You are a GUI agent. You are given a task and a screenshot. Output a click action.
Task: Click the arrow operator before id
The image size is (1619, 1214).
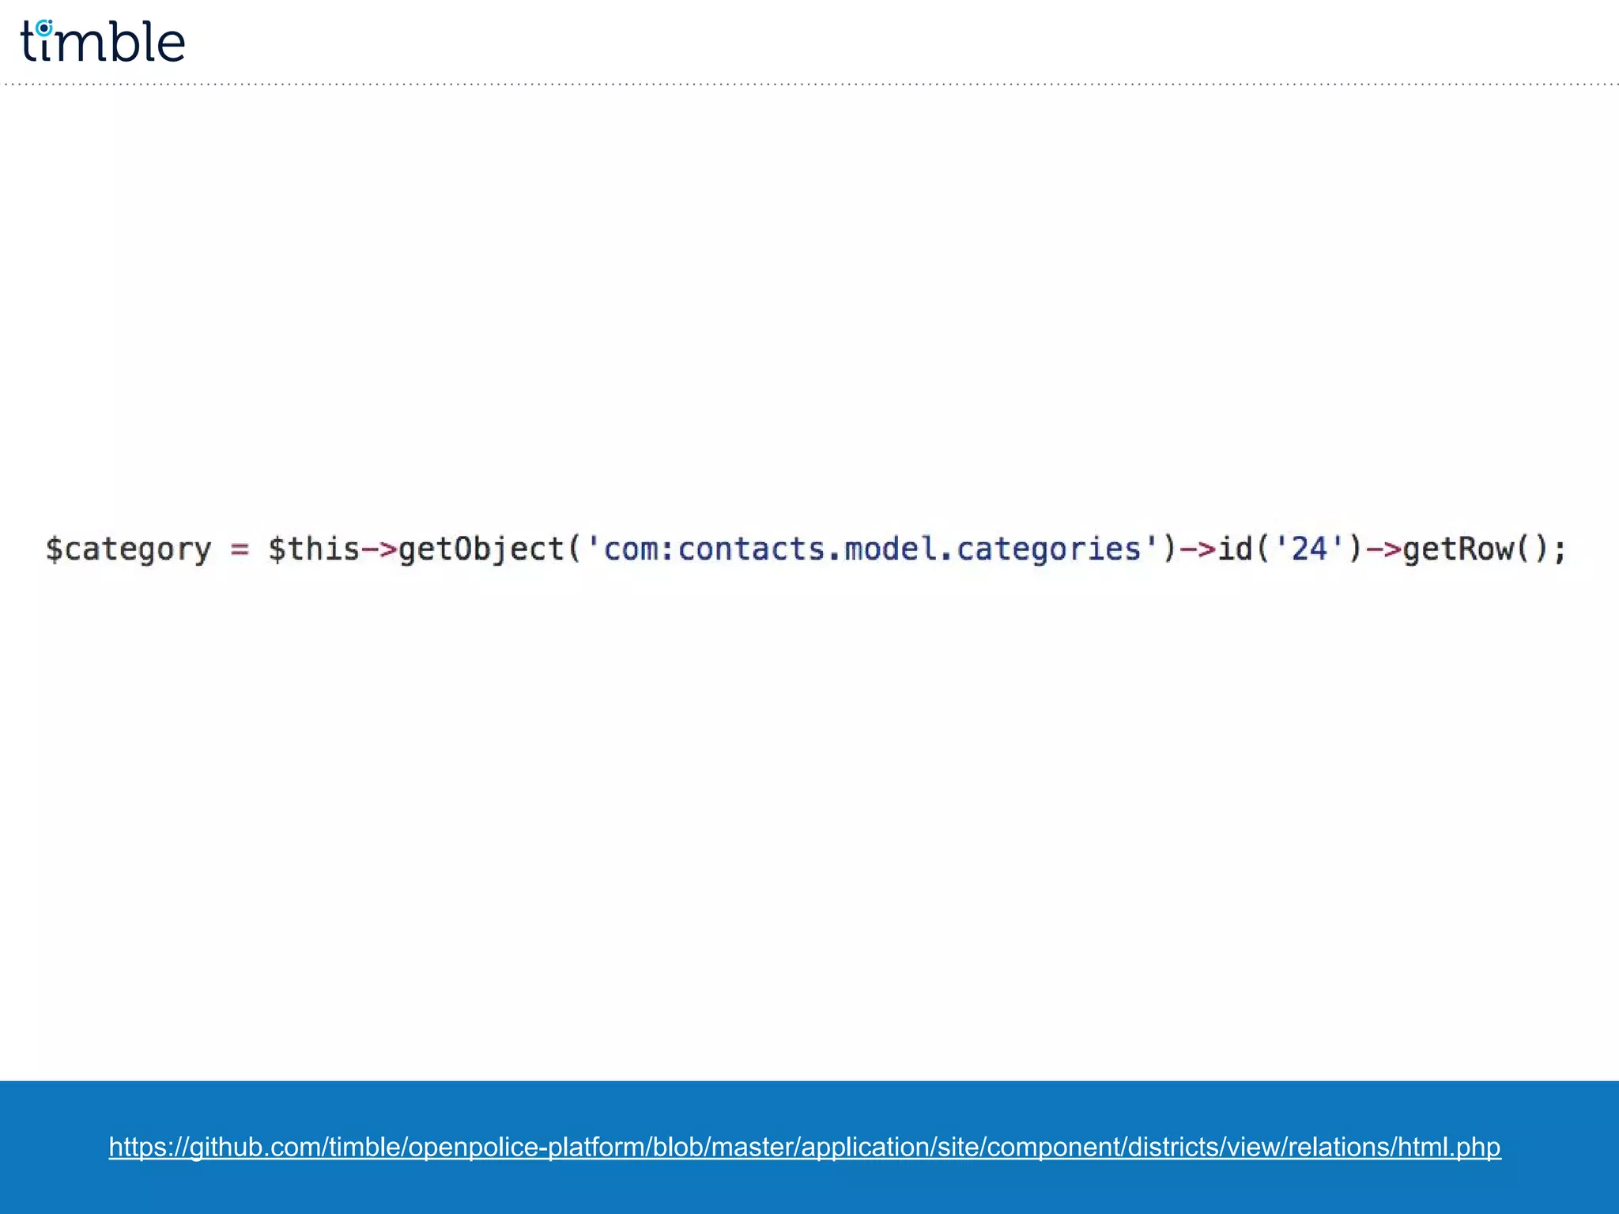click(1197, 549)
